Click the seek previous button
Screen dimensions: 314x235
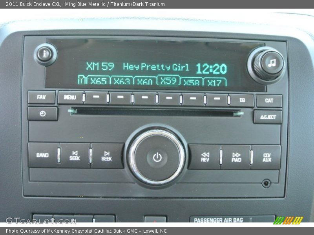point(75,155)
